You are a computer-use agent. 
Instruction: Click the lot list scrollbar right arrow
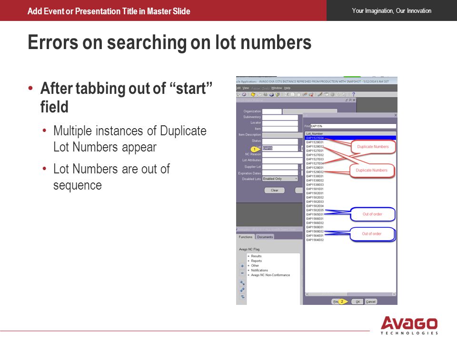tap(394, 294)
